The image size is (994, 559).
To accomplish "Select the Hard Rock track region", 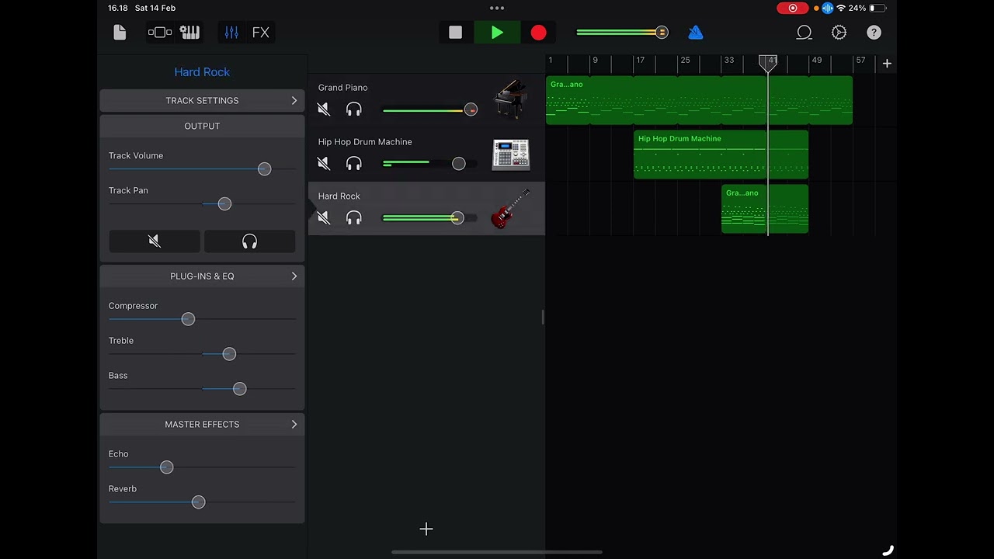I will pyautogui.click(x=765, y=209).
